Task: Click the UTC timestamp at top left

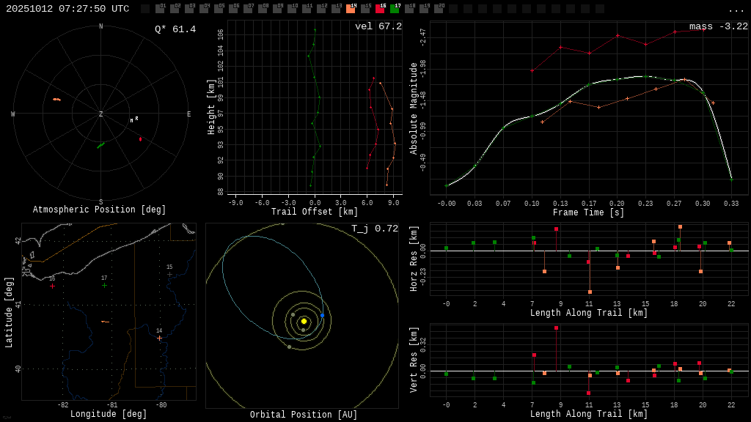Action: tap(67, 9)
